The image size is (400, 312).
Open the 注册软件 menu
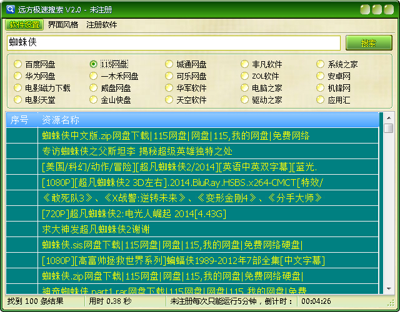(101, 25)
